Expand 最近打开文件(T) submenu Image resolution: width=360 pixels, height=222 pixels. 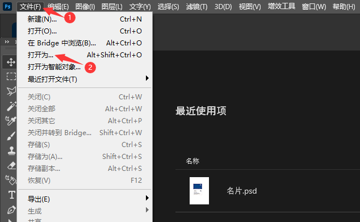(x=85, y=79)
